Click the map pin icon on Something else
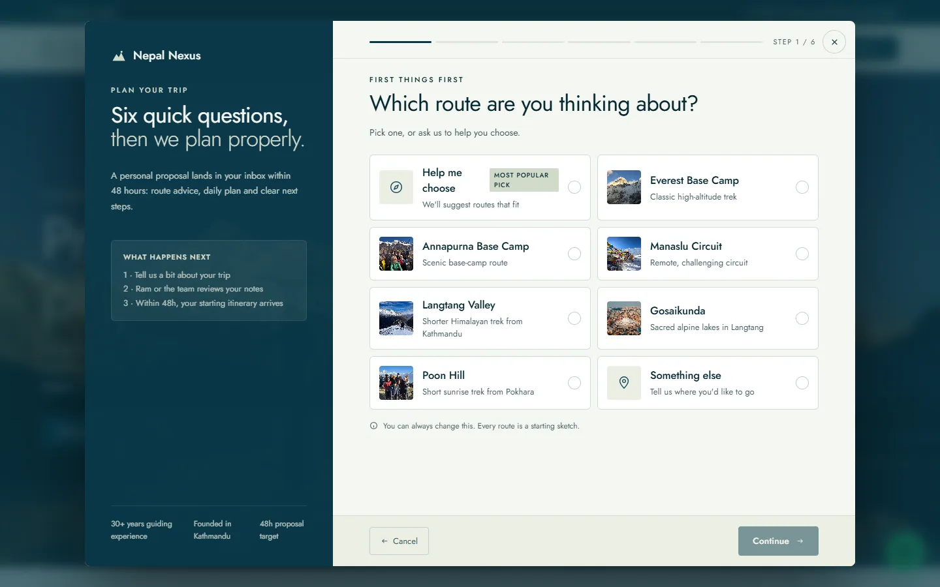Viewport: 940px width, 587px height. [624, 383]
